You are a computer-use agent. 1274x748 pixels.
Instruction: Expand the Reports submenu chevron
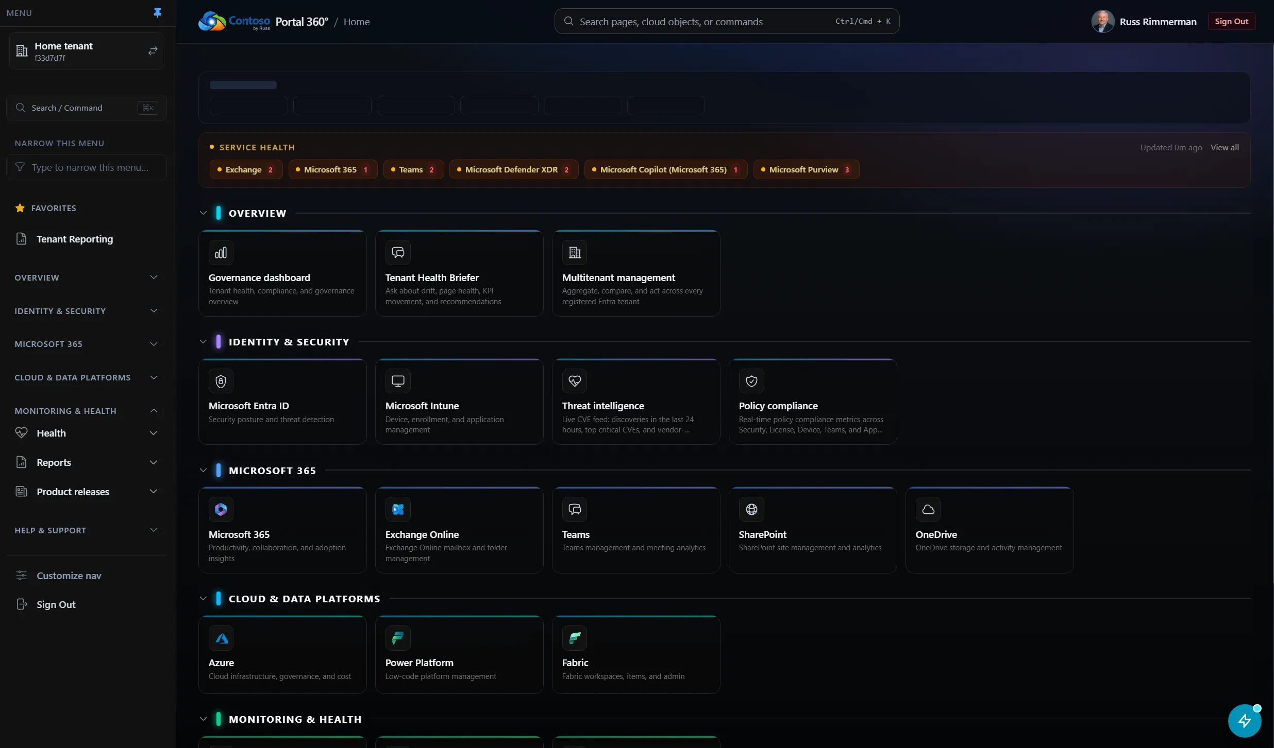pos(153,462)
